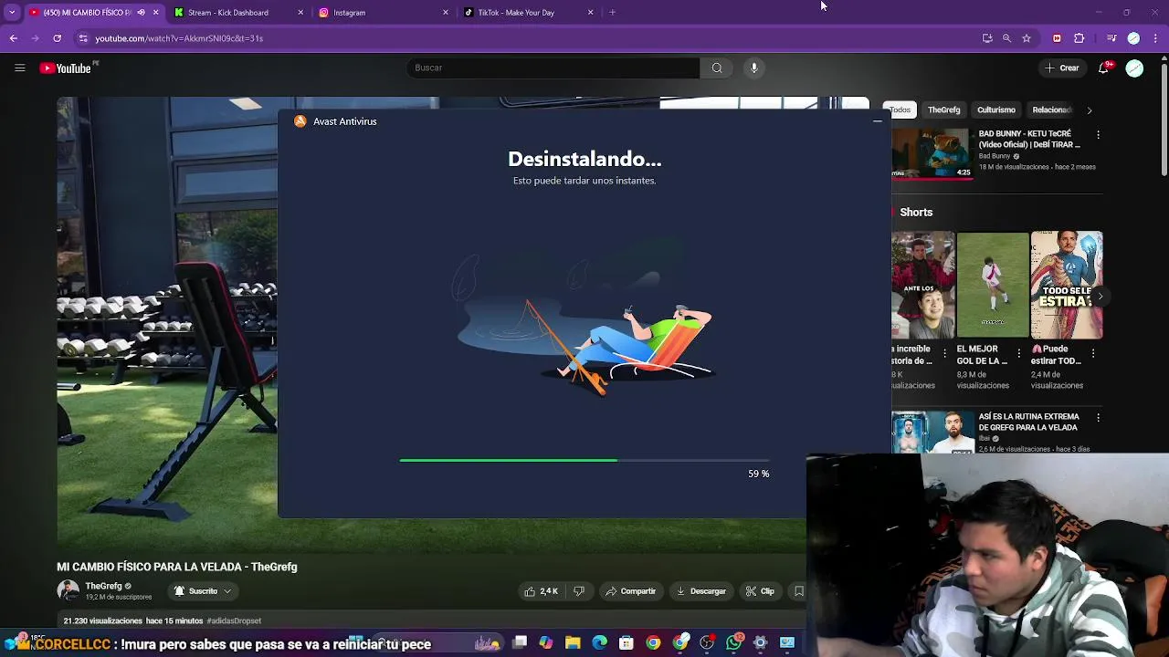Bookmark this page with the star icon
This screenshot has height=657, width=1169.
pos(1027,38)
